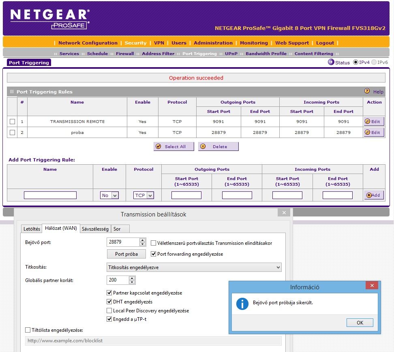Open Users menu
394x352 pixels.
pos(179,42)
